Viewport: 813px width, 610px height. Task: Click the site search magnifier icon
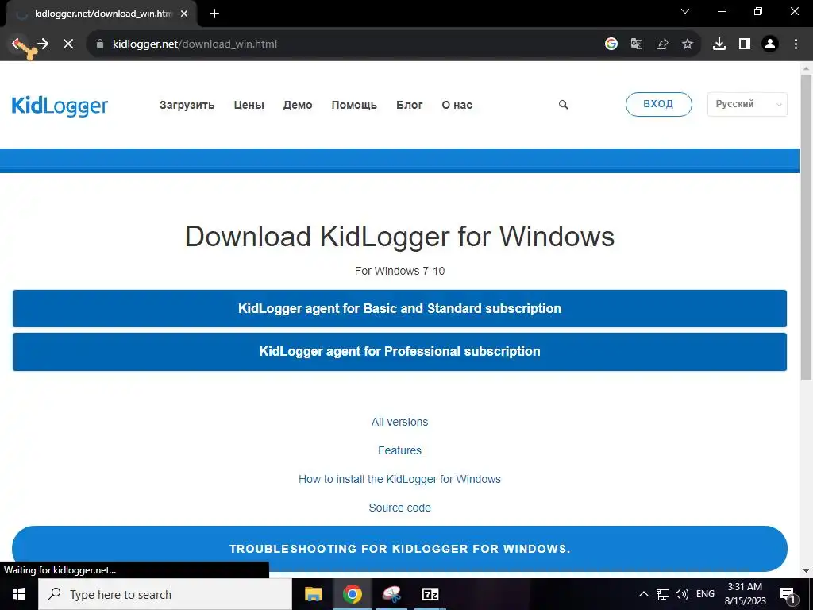coord(564,105)
